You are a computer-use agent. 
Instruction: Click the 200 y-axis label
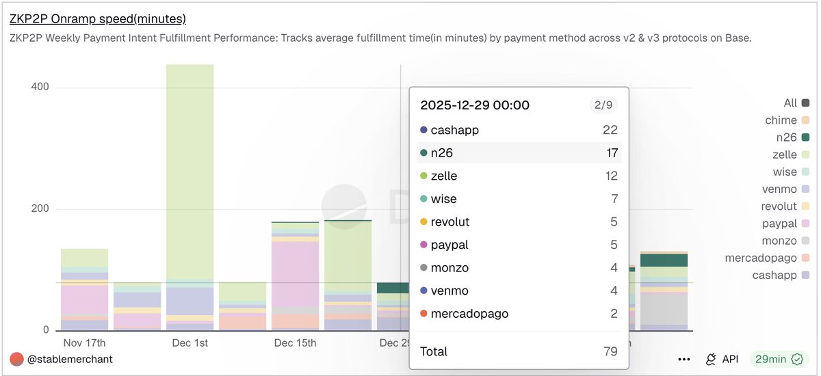click(40, 209)
